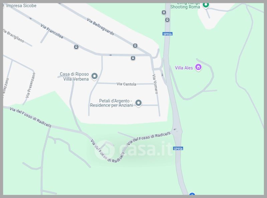
Task: Select the topmost bus stop on SP95b road
Action: (x=164, y=12)
